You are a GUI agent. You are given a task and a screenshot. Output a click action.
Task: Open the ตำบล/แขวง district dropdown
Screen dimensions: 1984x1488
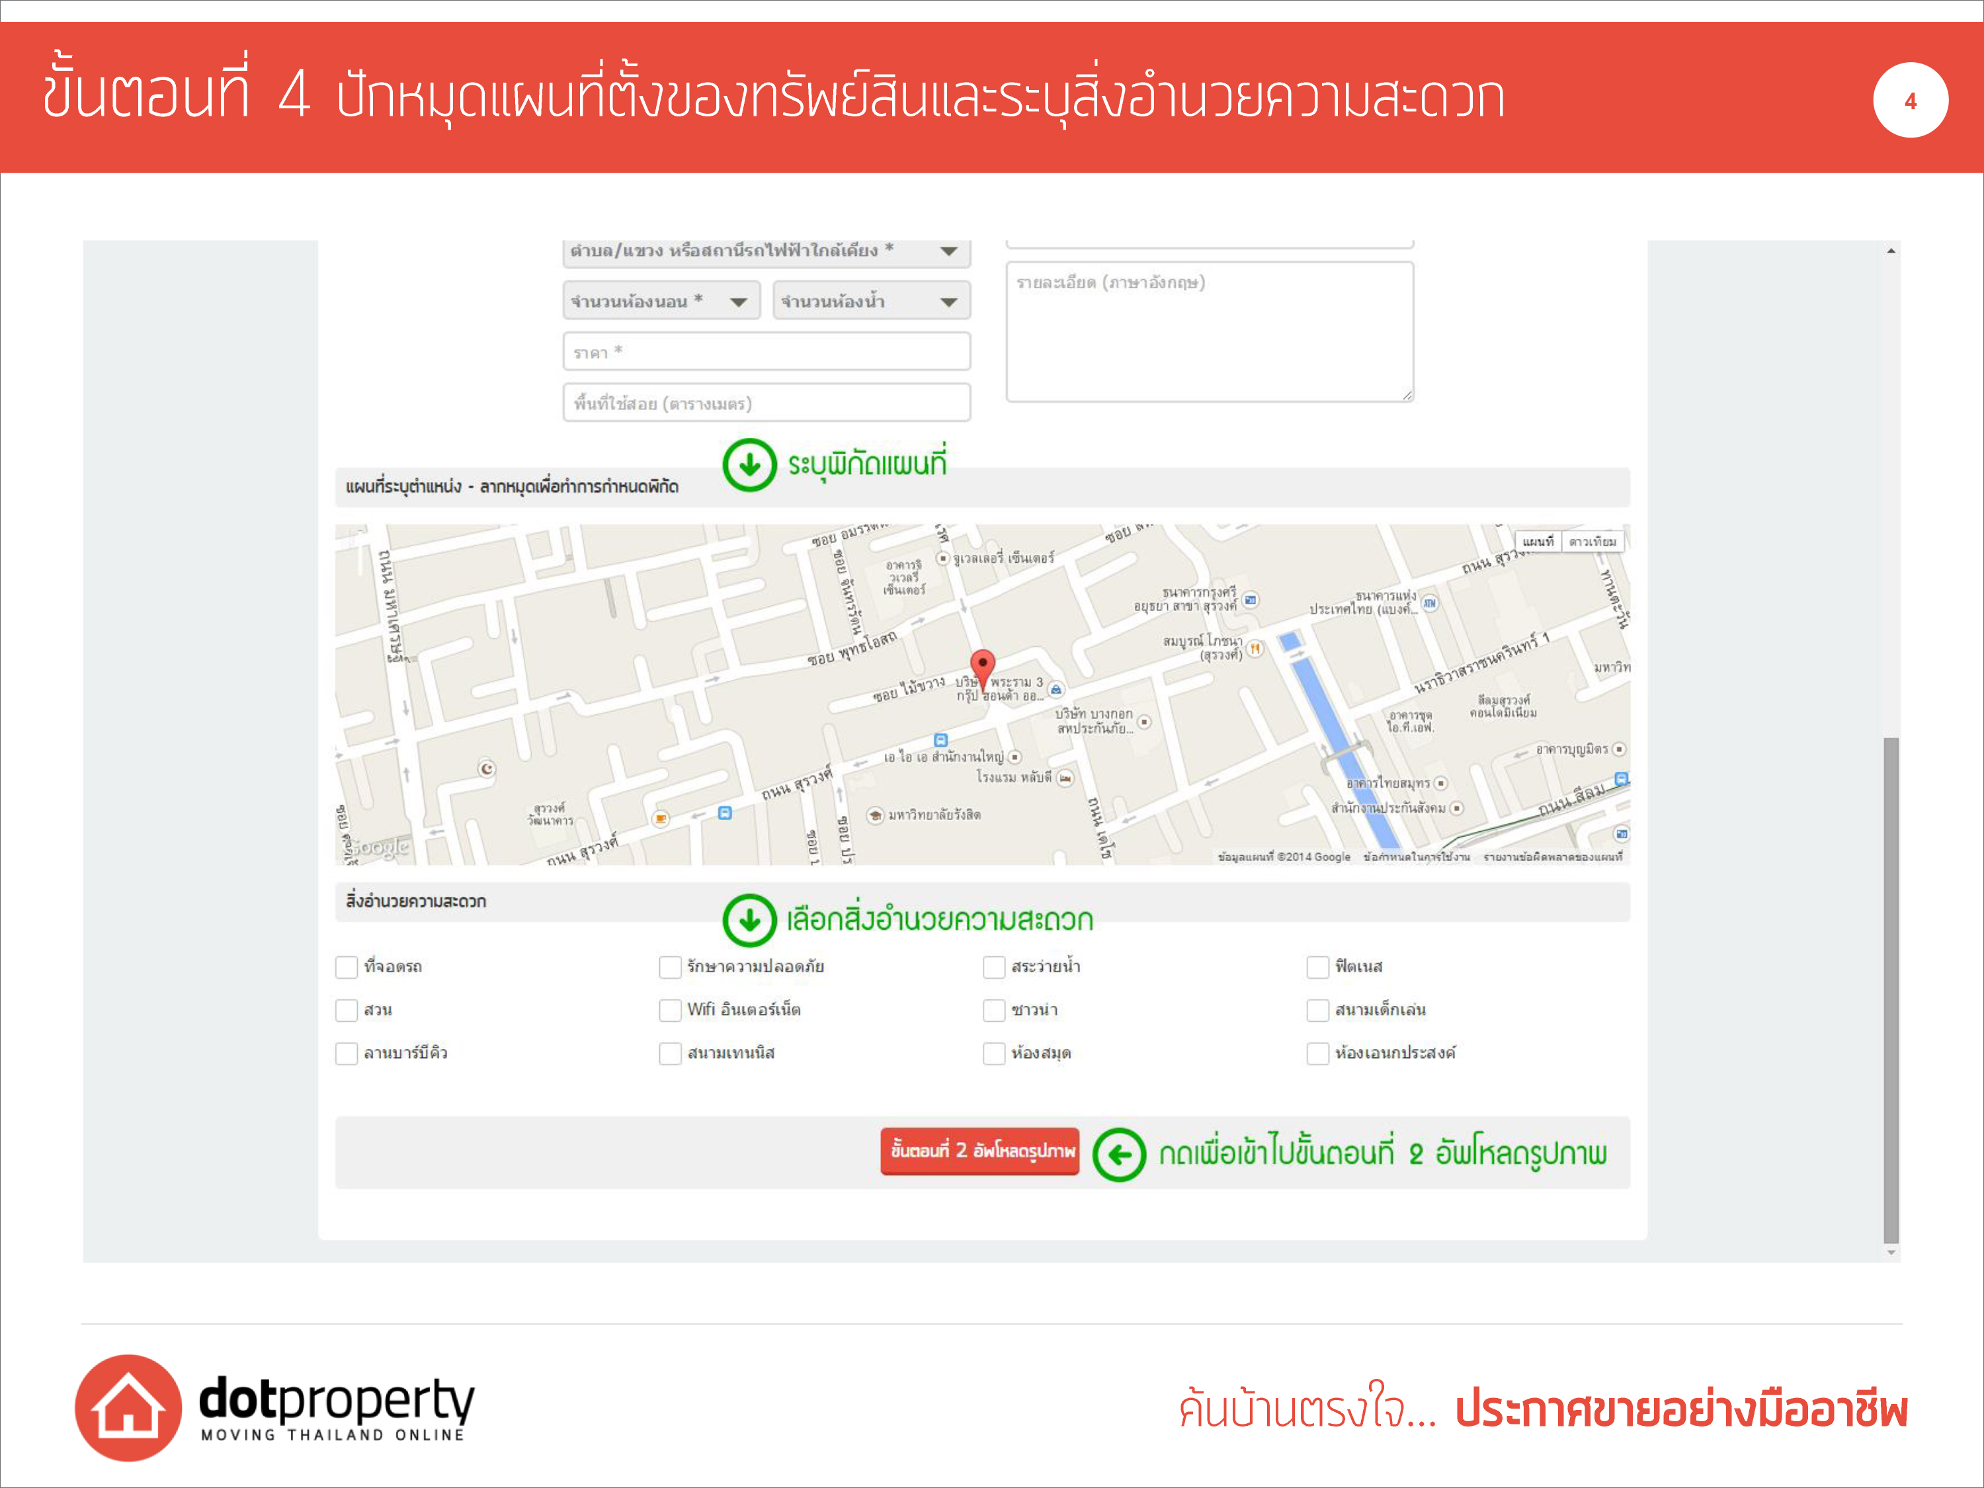[766, 251]
